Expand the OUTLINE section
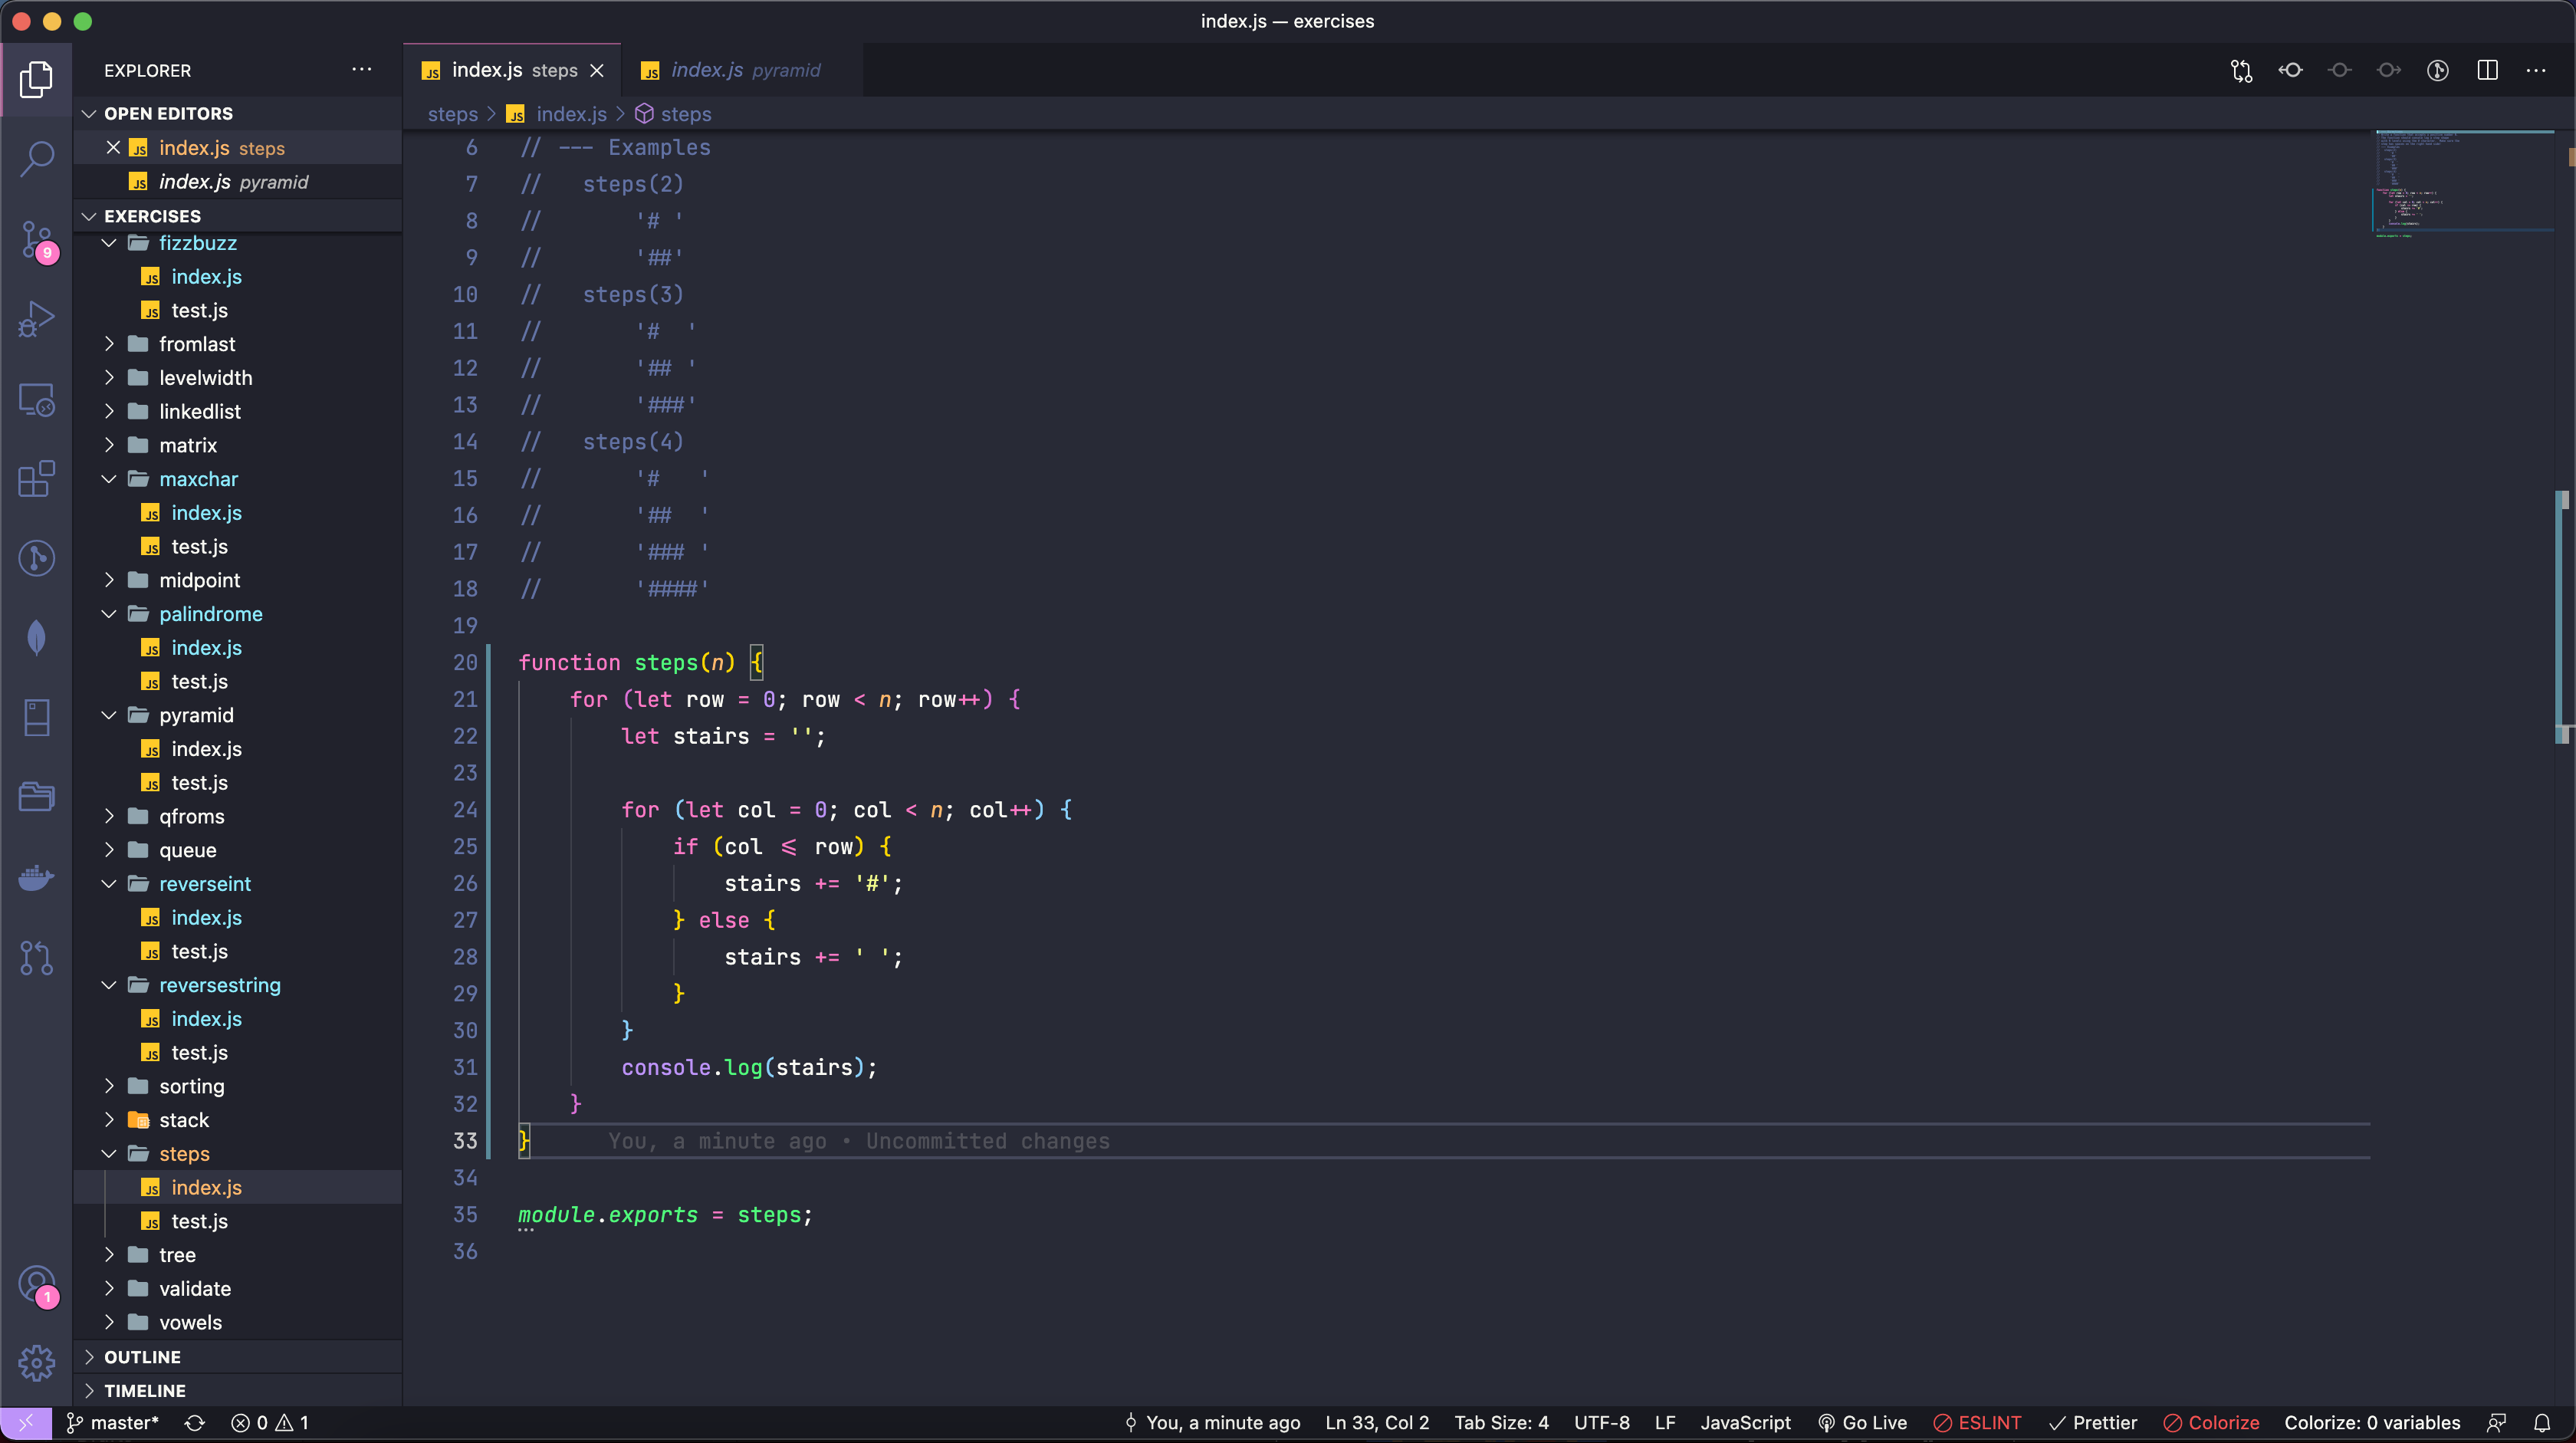The width and height of the screenshot is (2576, 1443). tap(238, 1357)
